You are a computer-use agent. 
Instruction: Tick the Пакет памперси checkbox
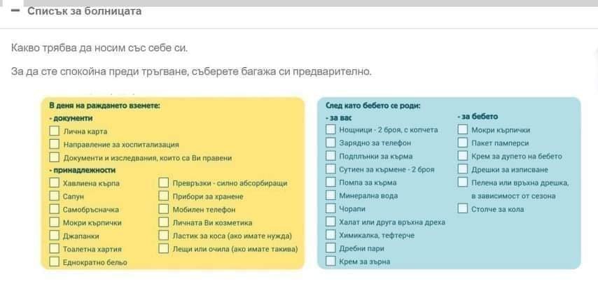[x=463, y=143]
